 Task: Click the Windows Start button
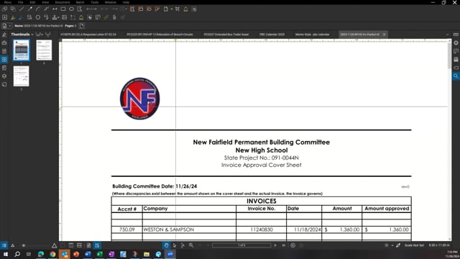coord(6,254)
